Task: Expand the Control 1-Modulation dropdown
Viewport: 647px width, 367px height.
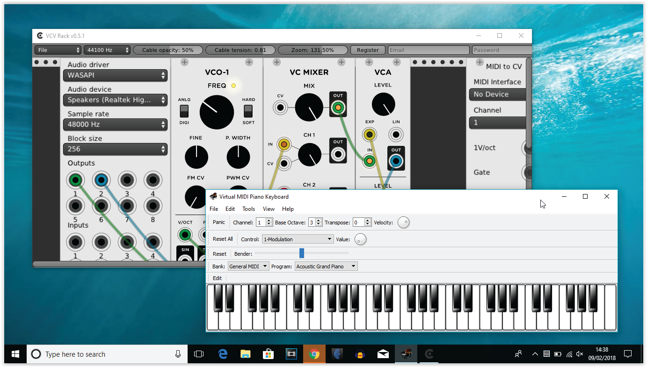Action: pyautogui.click(x=298, y=239)
